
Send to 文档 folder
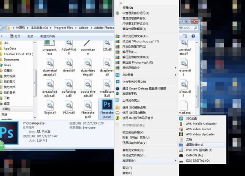point(202,139)
